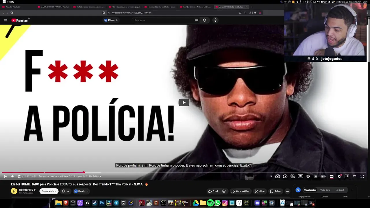Collapse the IQ panel with chevron
Screen dimensions: 370x208
pyautogui.click(x=352, y=190)
